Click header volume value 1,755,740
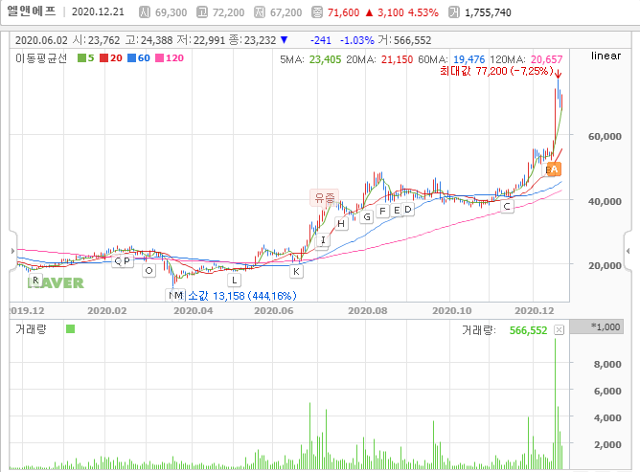Viewport: 640px width, 472px height. coord(488,12)
